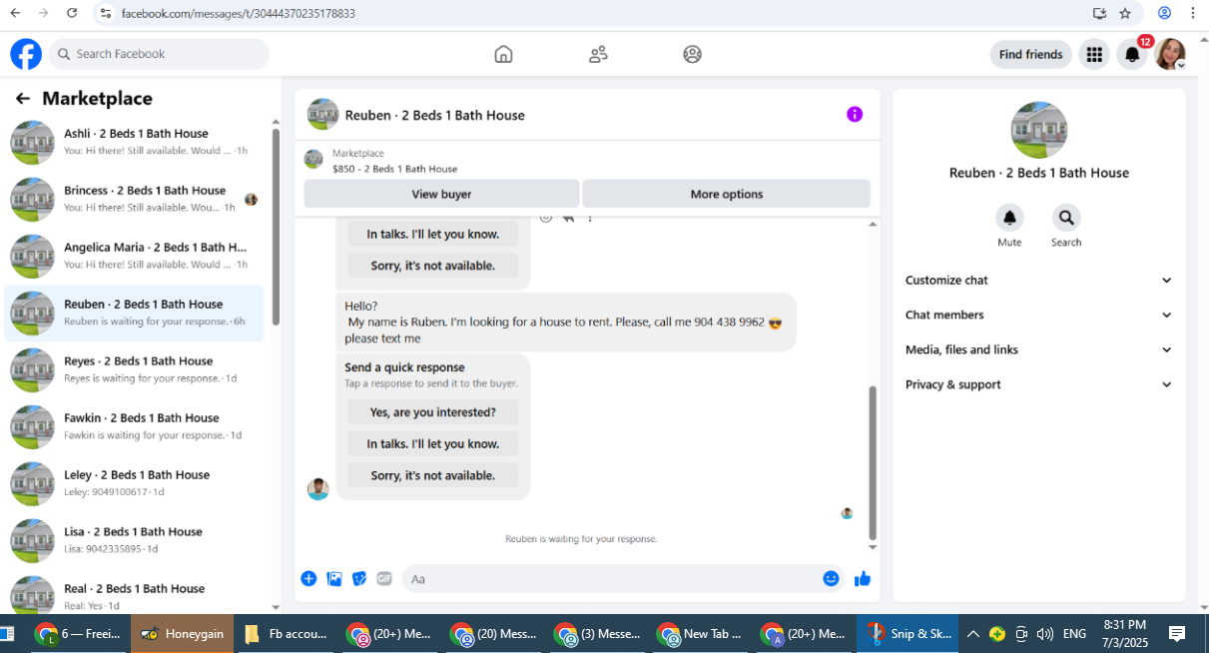Open the browser three-dot menu
This screenshot has width=1209, height=653.
pos(1193,13)
